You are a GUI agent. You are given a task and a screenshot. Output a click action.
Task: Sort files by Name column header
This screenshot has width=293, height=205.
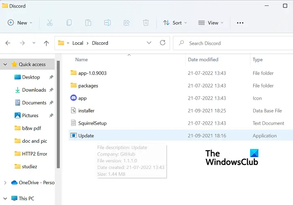pos(82,59)
